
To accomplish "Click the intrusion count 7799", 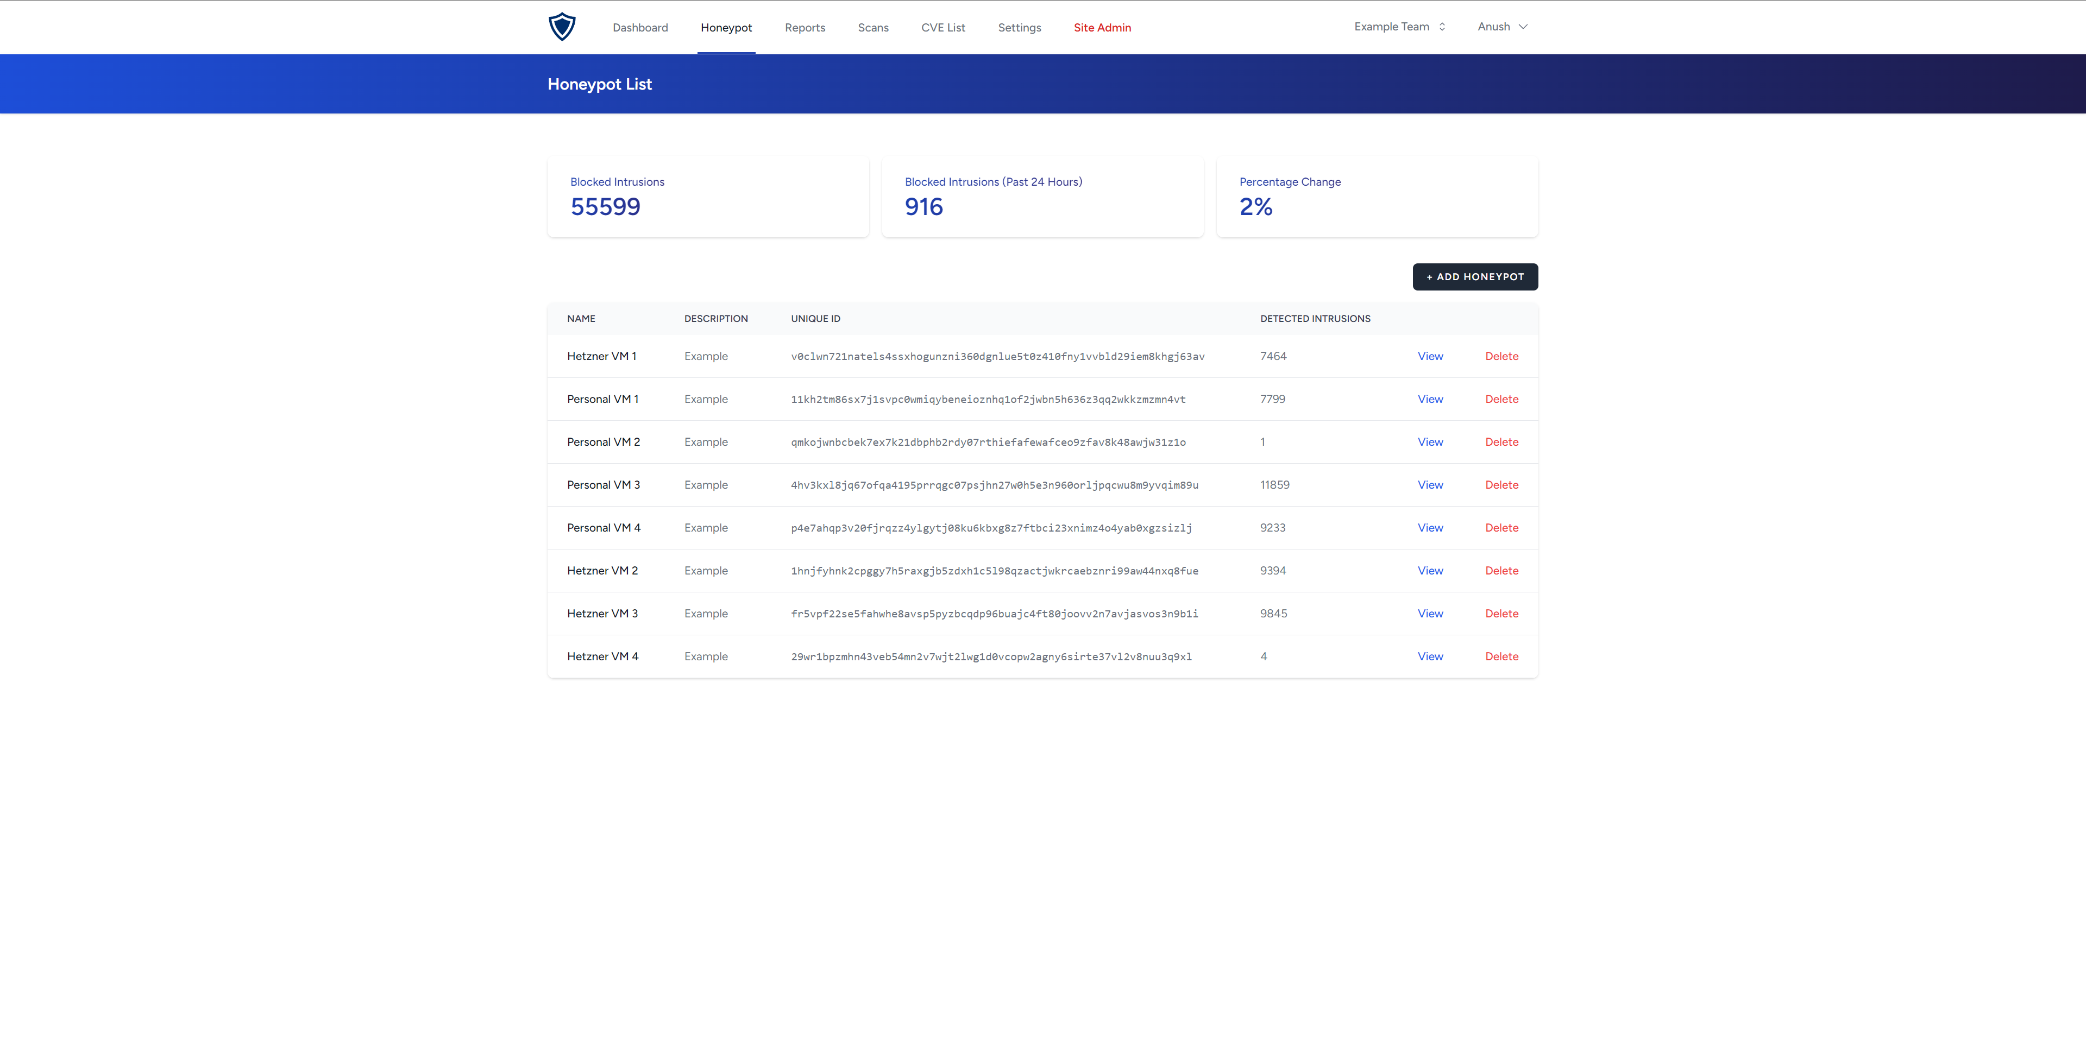I will coord(1272,399).
